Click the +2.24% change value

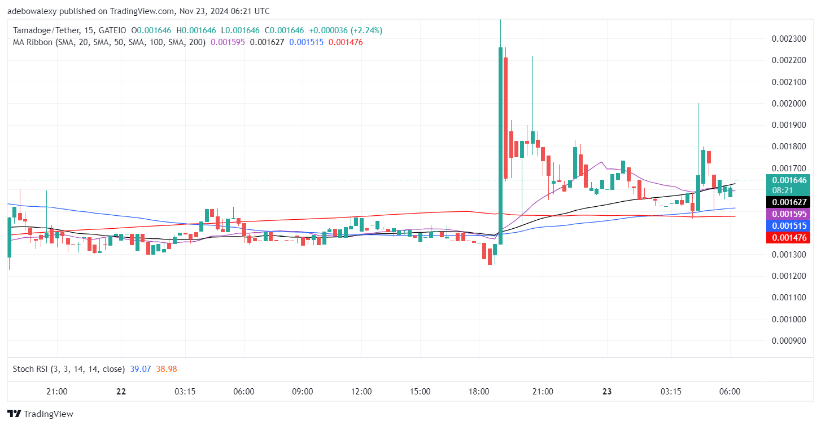point(366,30)
